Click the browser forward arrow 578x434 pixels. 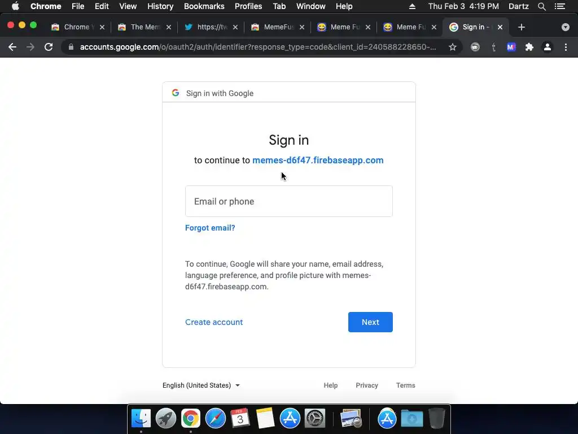(x=30, y=47)
